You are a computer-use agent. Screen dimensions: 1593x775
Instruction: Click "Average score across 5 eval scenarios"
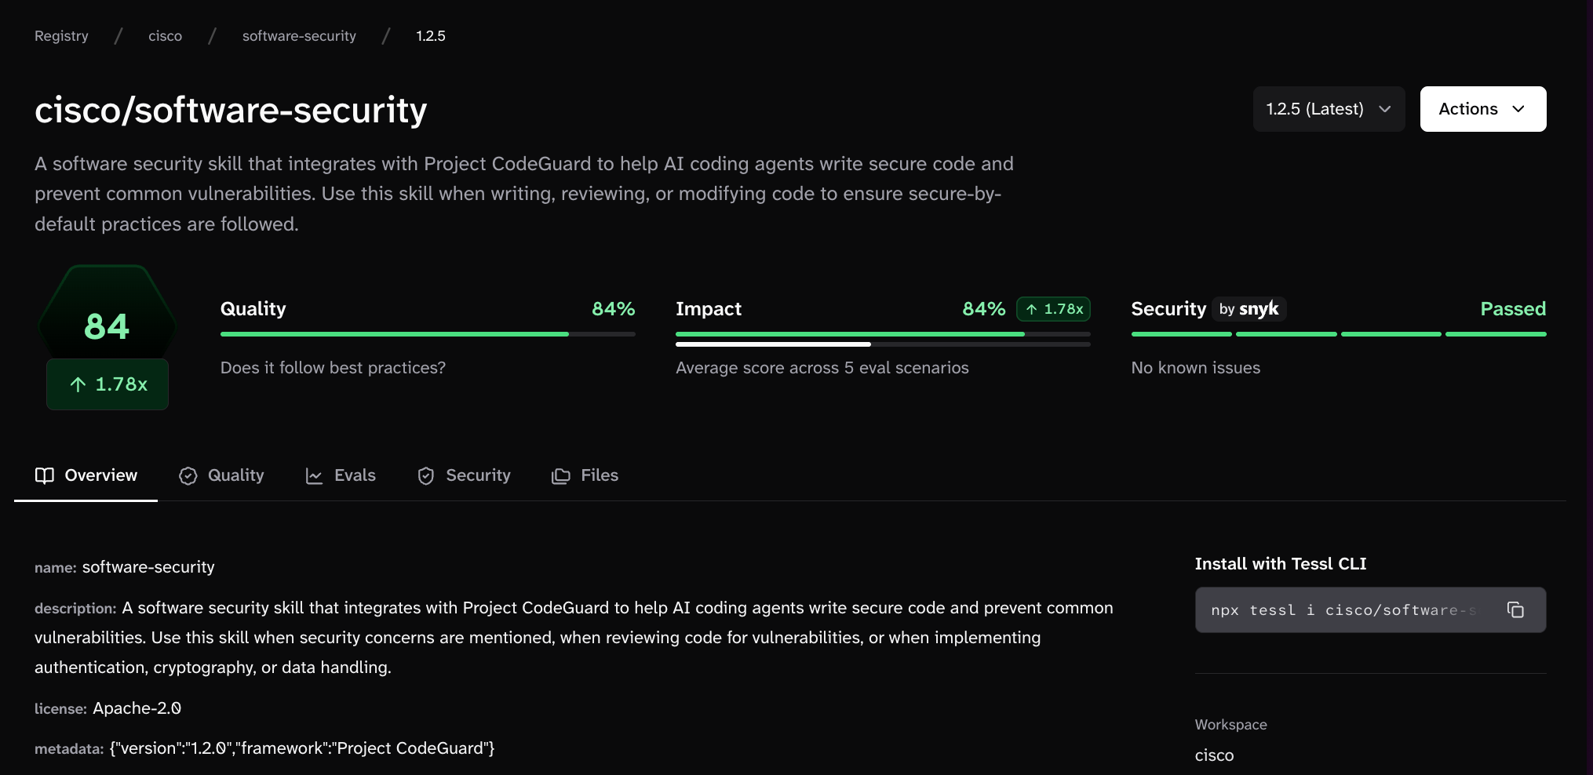[x=822, y=368]
